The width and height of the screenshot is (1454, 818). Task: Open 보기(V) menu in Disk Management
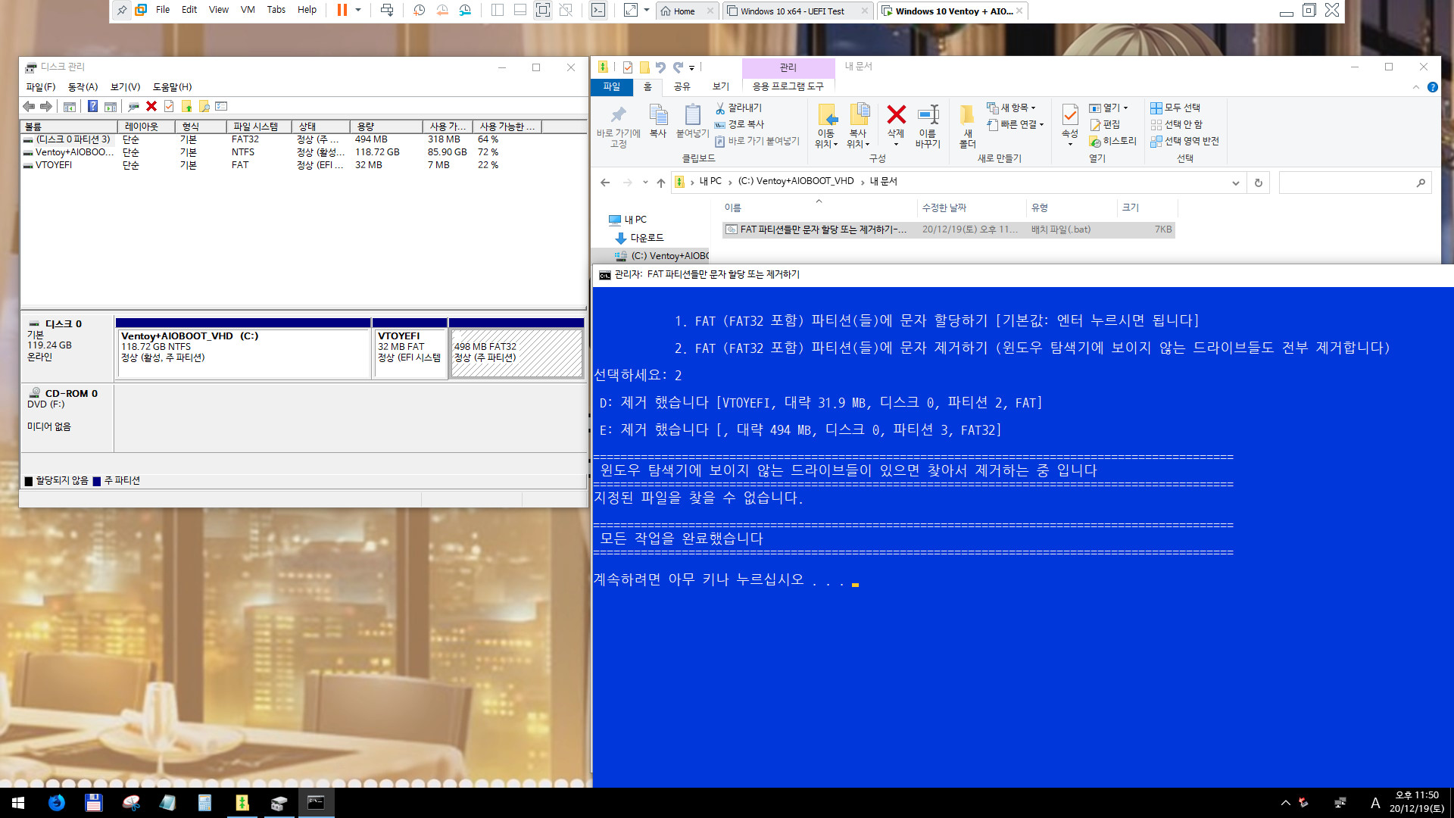[125, 87]
